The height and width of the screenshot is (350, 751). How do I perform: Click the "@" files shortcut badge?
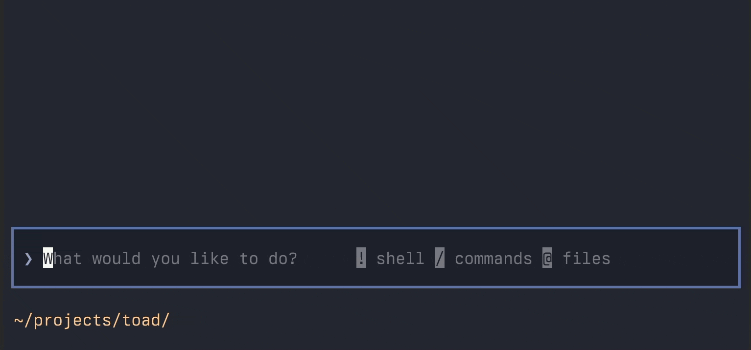pyautogui.click(x=547, y=258)
